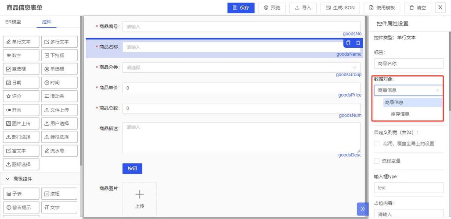Collapse the 高级控件 section
451x219 pixels.
(x=8, y=179)
